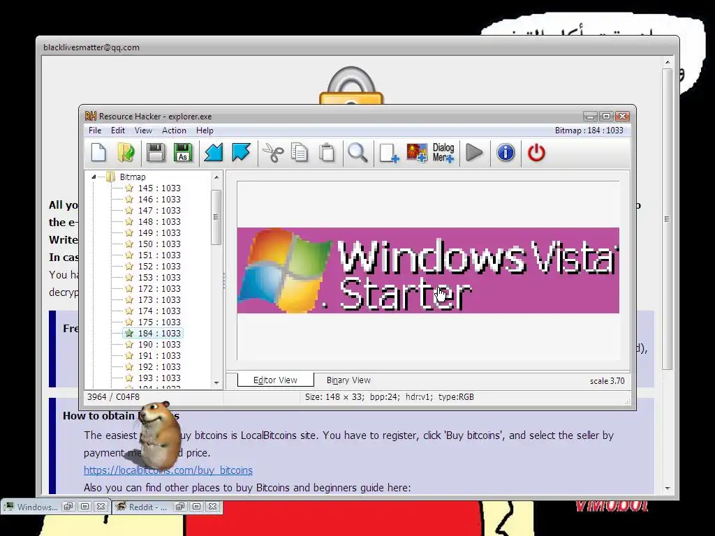This screenshot has width=715, height=536.
Task: Click the Windows Vista Starter bitmap preview
Action: (428, 270)
